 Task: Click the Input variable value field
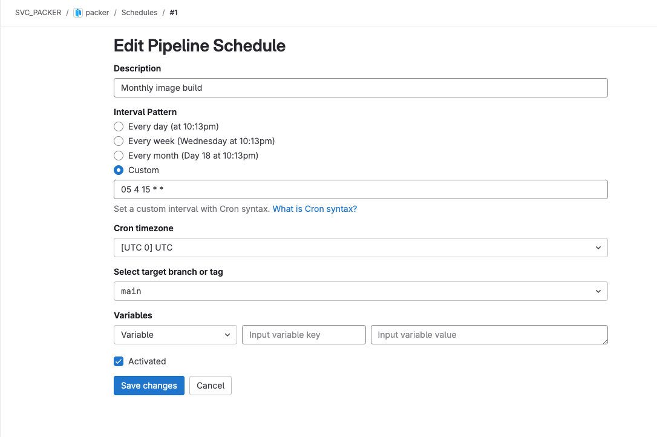tap(489, 335)
